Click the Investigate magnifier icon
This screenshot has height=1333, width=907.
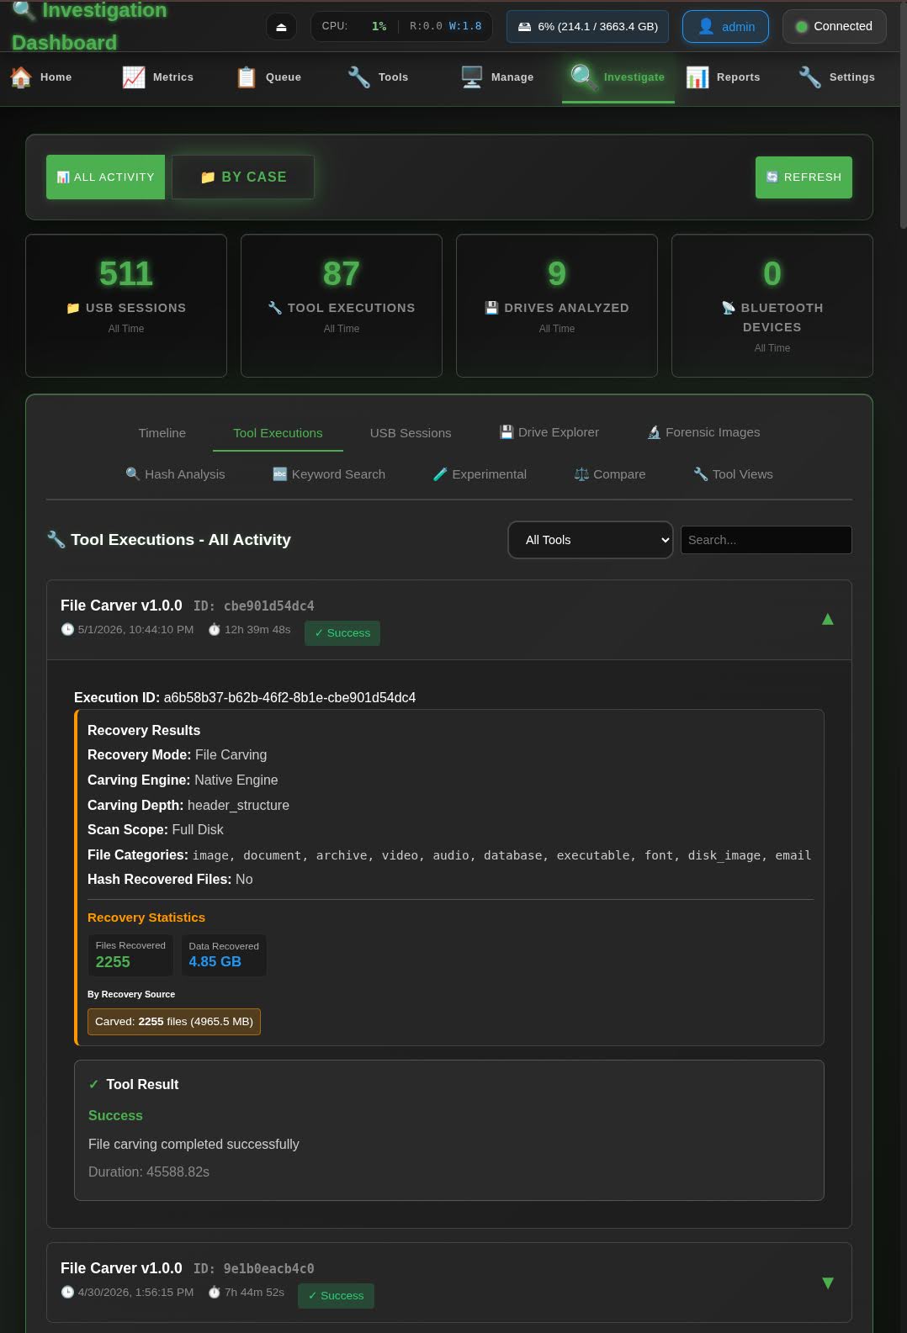(x=584, y=77)
